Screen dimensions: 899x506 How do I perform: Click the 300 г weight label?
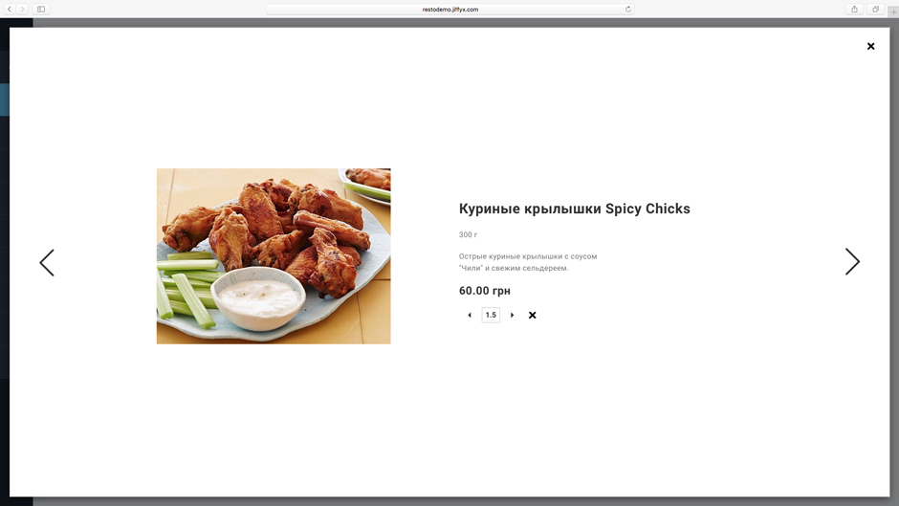point(468,235)
